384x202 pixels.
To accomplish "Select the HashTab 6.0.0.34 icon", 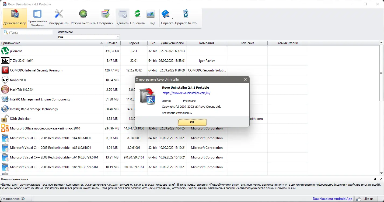I will tap(5, 90).
